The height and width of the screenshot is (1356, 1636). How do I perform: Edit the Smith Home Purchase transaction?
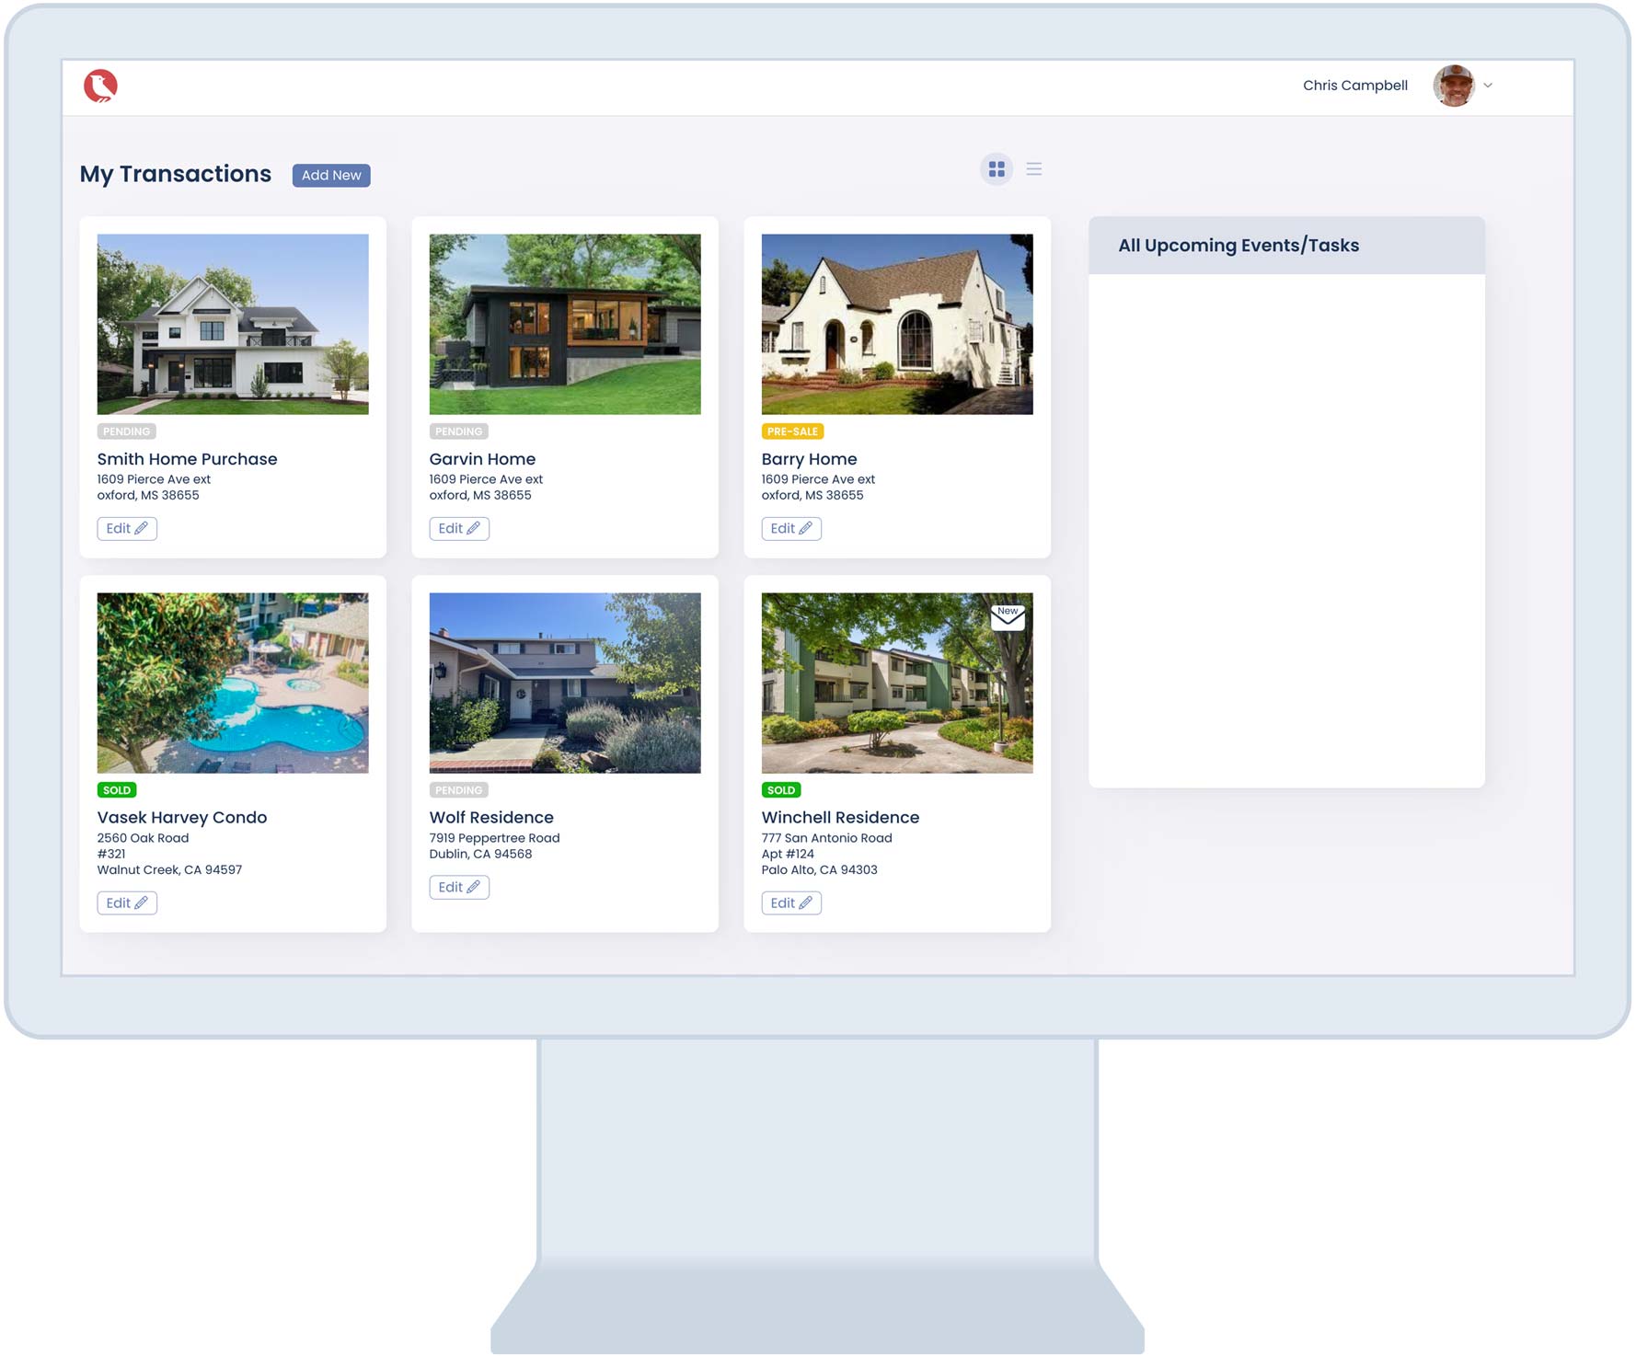(127, 528)
